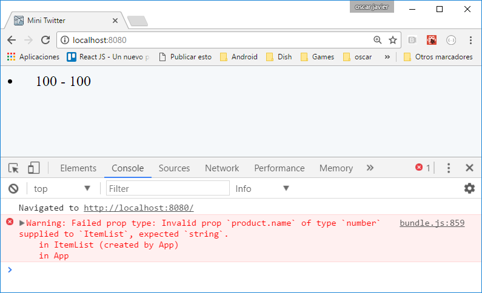Expand the Failed prop type warning
Screen dimensions: 482x293
[22, 223]
